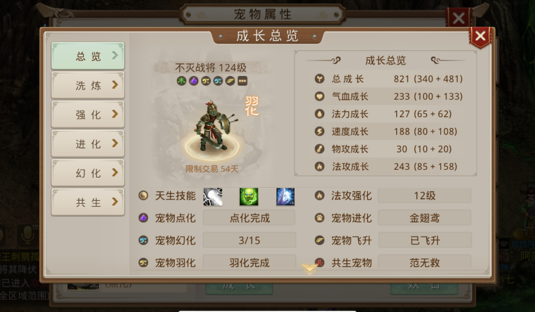Select the blue innate skill icon
This screenshot has width=535, height=312.
pos(286,197)
